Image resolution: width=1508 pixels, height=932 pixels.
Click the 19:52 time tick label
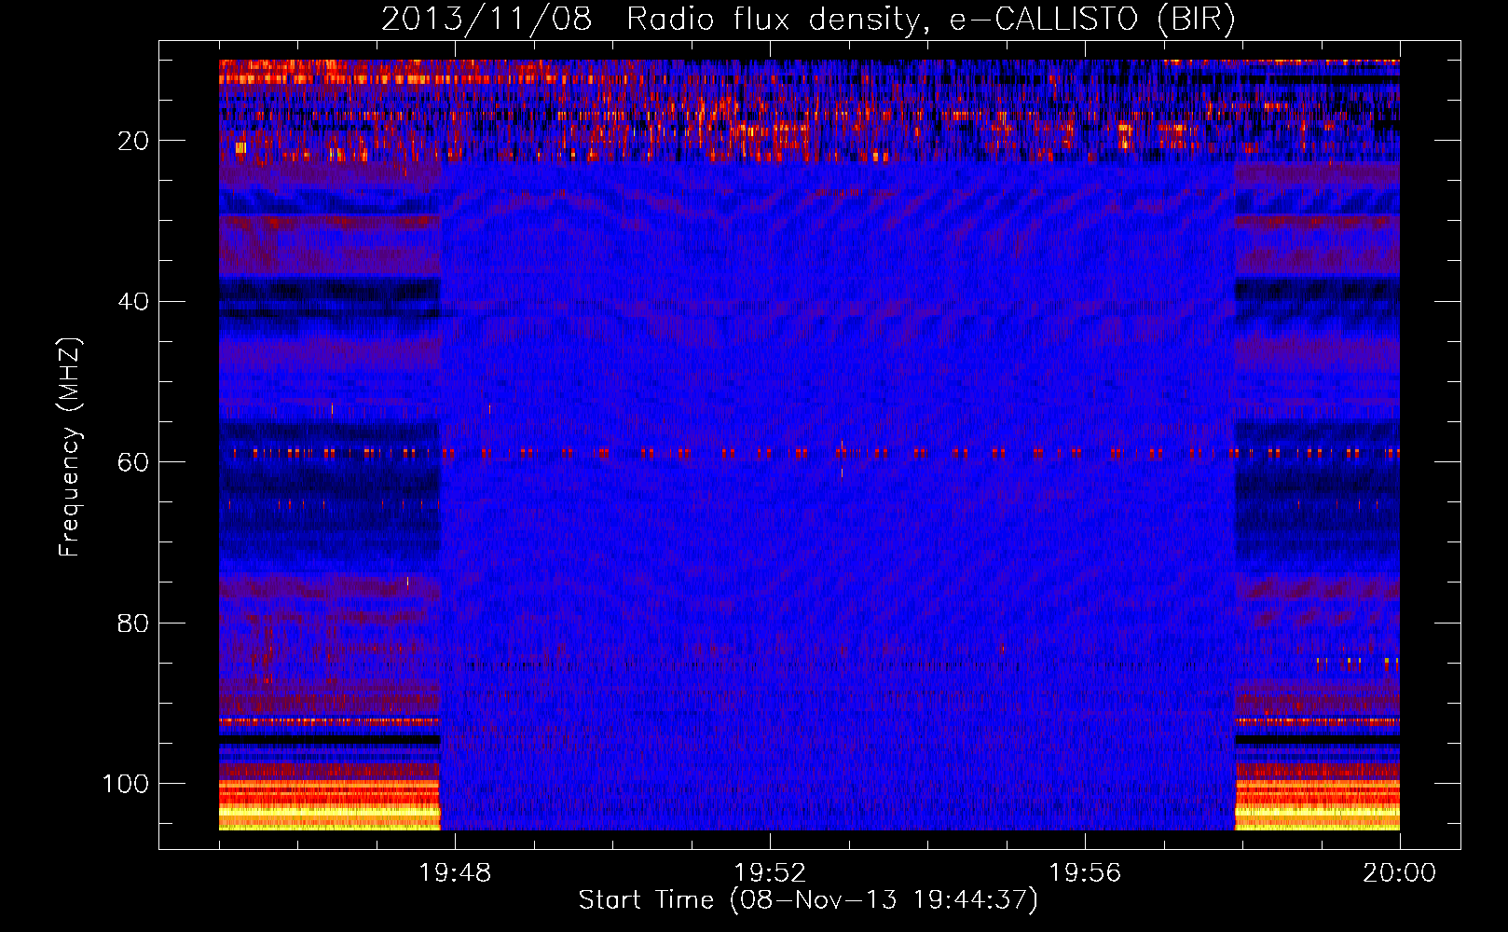pos(770,873)
